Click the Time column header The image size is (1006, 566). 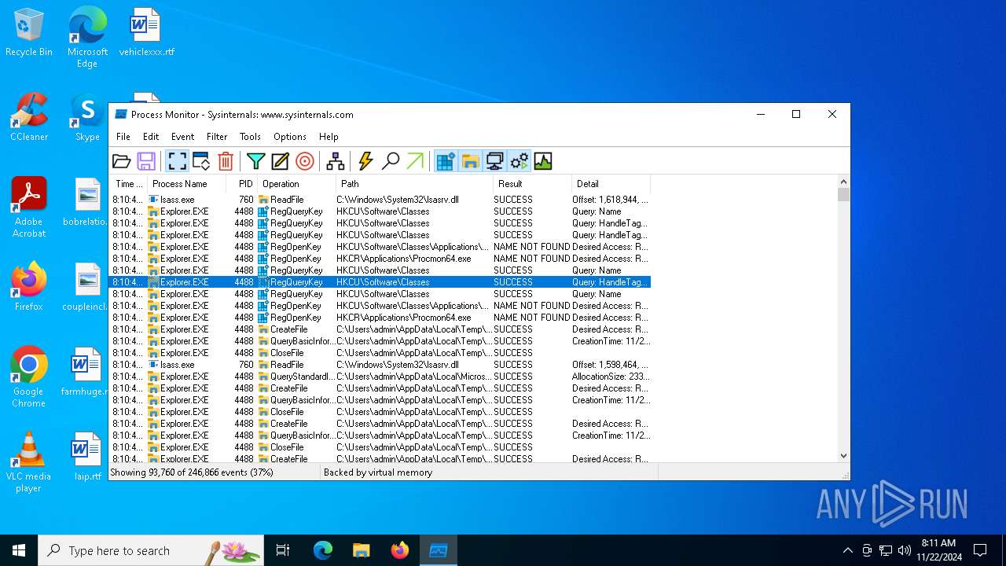[128, 184]
